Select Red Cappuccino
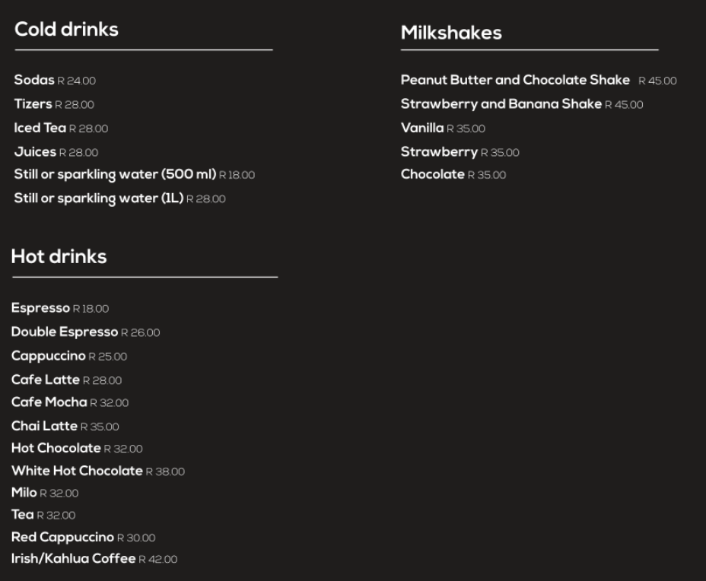Viewport: 706px width, 581px height. click(62, 537)
